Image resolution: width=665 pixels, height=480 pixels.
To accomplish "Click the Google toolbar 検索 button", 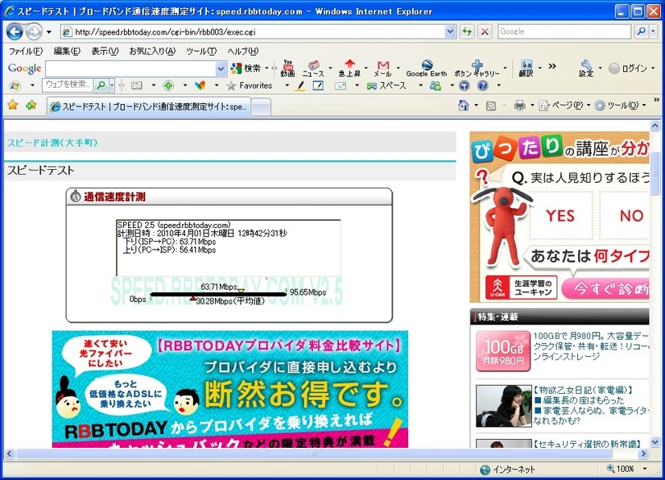I will click(x=246, y=68).
